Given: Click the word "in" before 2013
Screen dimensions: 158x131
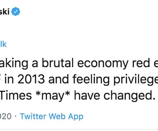Looking at the screenshot, I should pyautogui.click(x=9, y=79).
